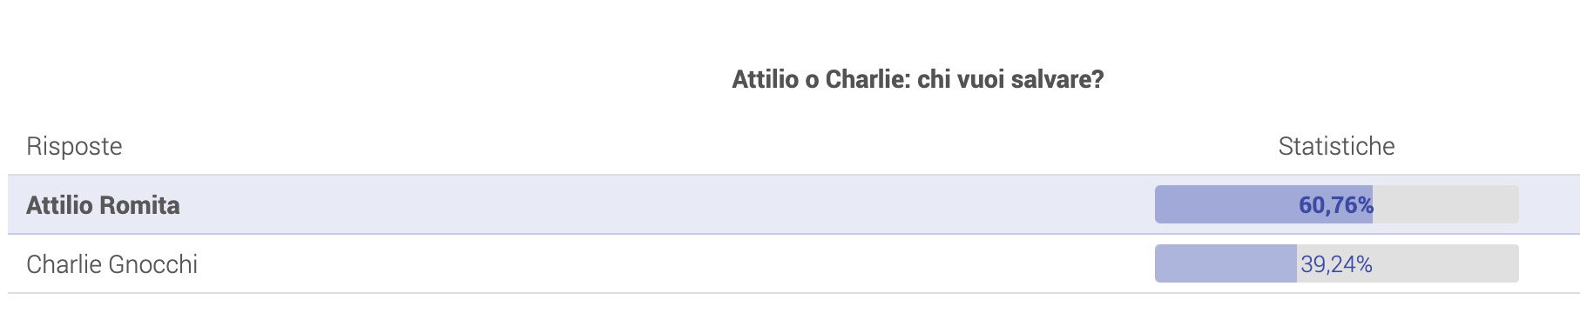Click left edge of Attilio Romita progress bar
This screenshot has width=1580, height=313.
(x=1158, y=204)
